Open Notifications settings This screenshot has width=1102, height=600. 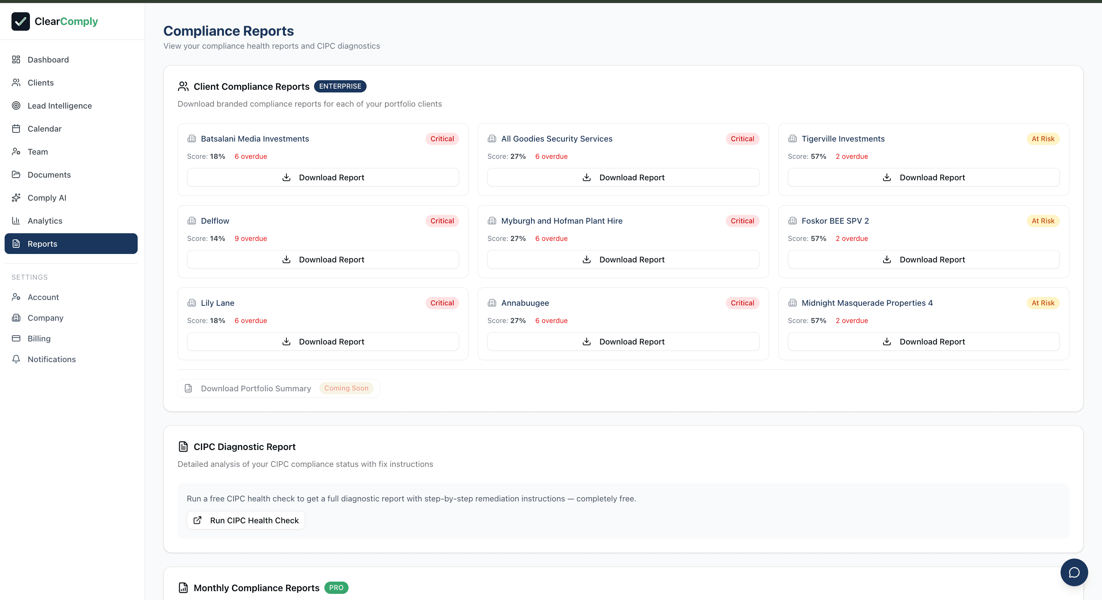point(71,359)
